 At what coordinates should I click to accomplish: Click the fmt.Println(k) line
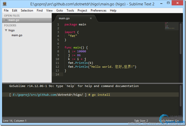pos(81,63)
